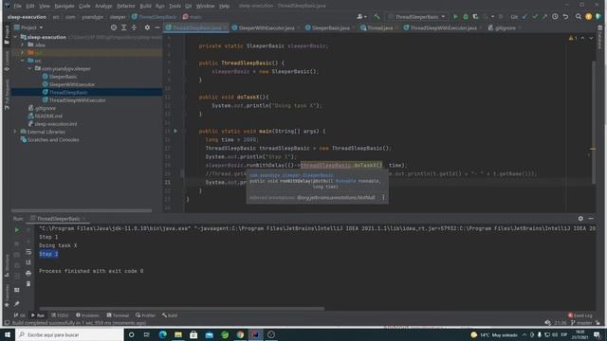Viewport: 607px width, 341px height.
Task: Pin the Run tab icon
Action: (x=17, y=304)
